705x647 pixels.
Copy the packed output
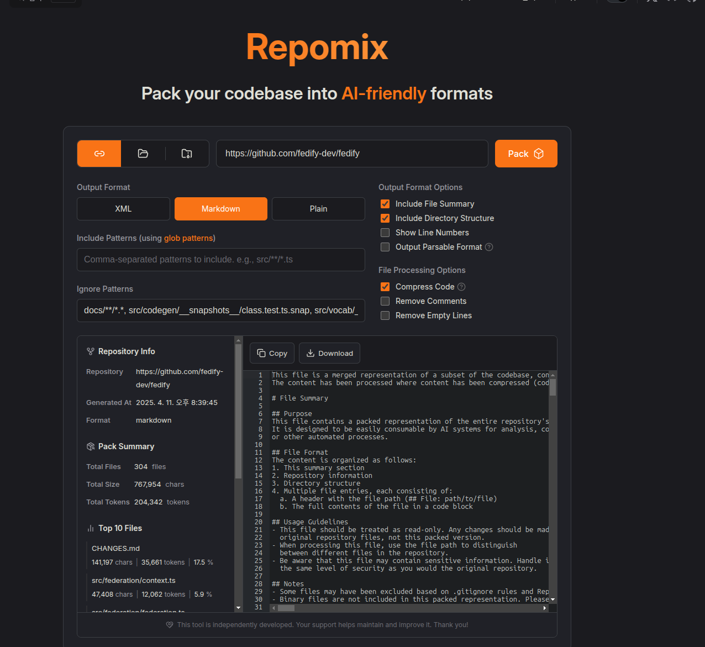click(272, 353)
